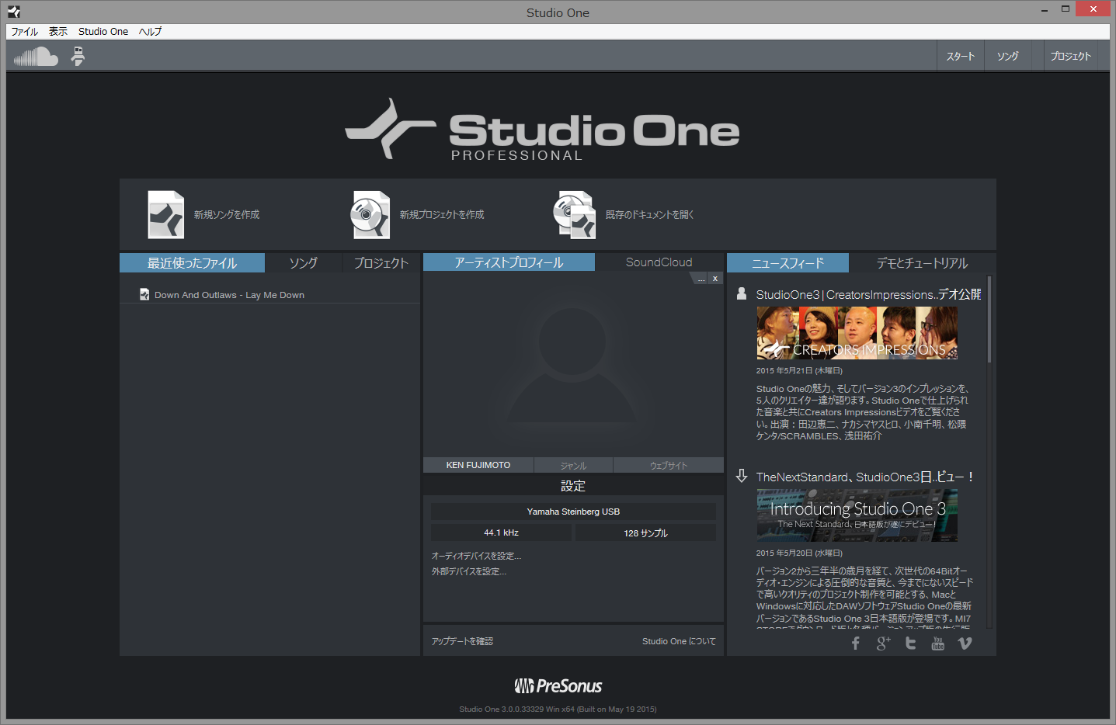Open the SoundCloud cloud icon in the toolbar
The image size is (1116, 725).
point(36,57)
